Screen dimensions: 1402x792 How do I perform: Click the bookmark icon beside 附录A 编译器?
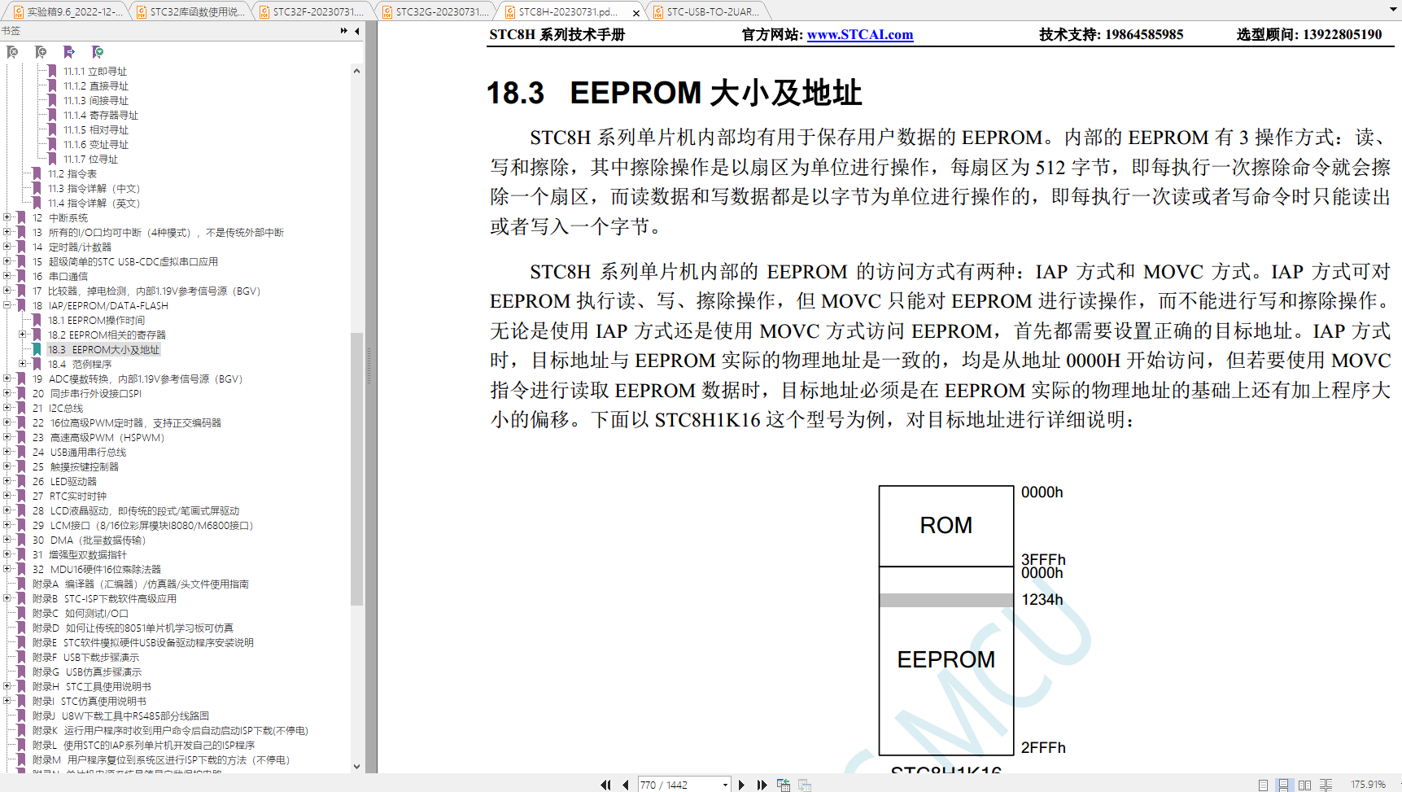point(21,584)
